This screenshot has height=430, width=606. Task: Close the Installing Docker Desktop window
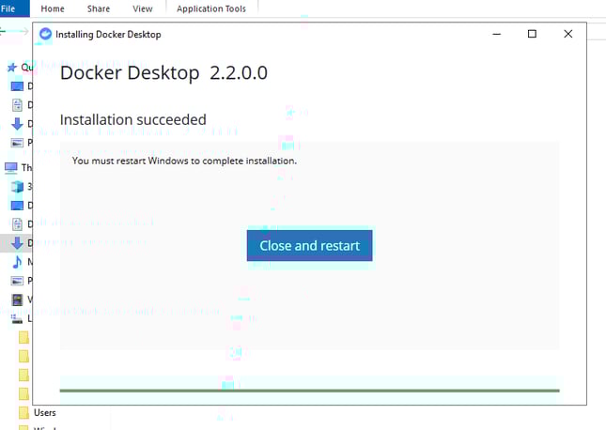pos(567,34)
